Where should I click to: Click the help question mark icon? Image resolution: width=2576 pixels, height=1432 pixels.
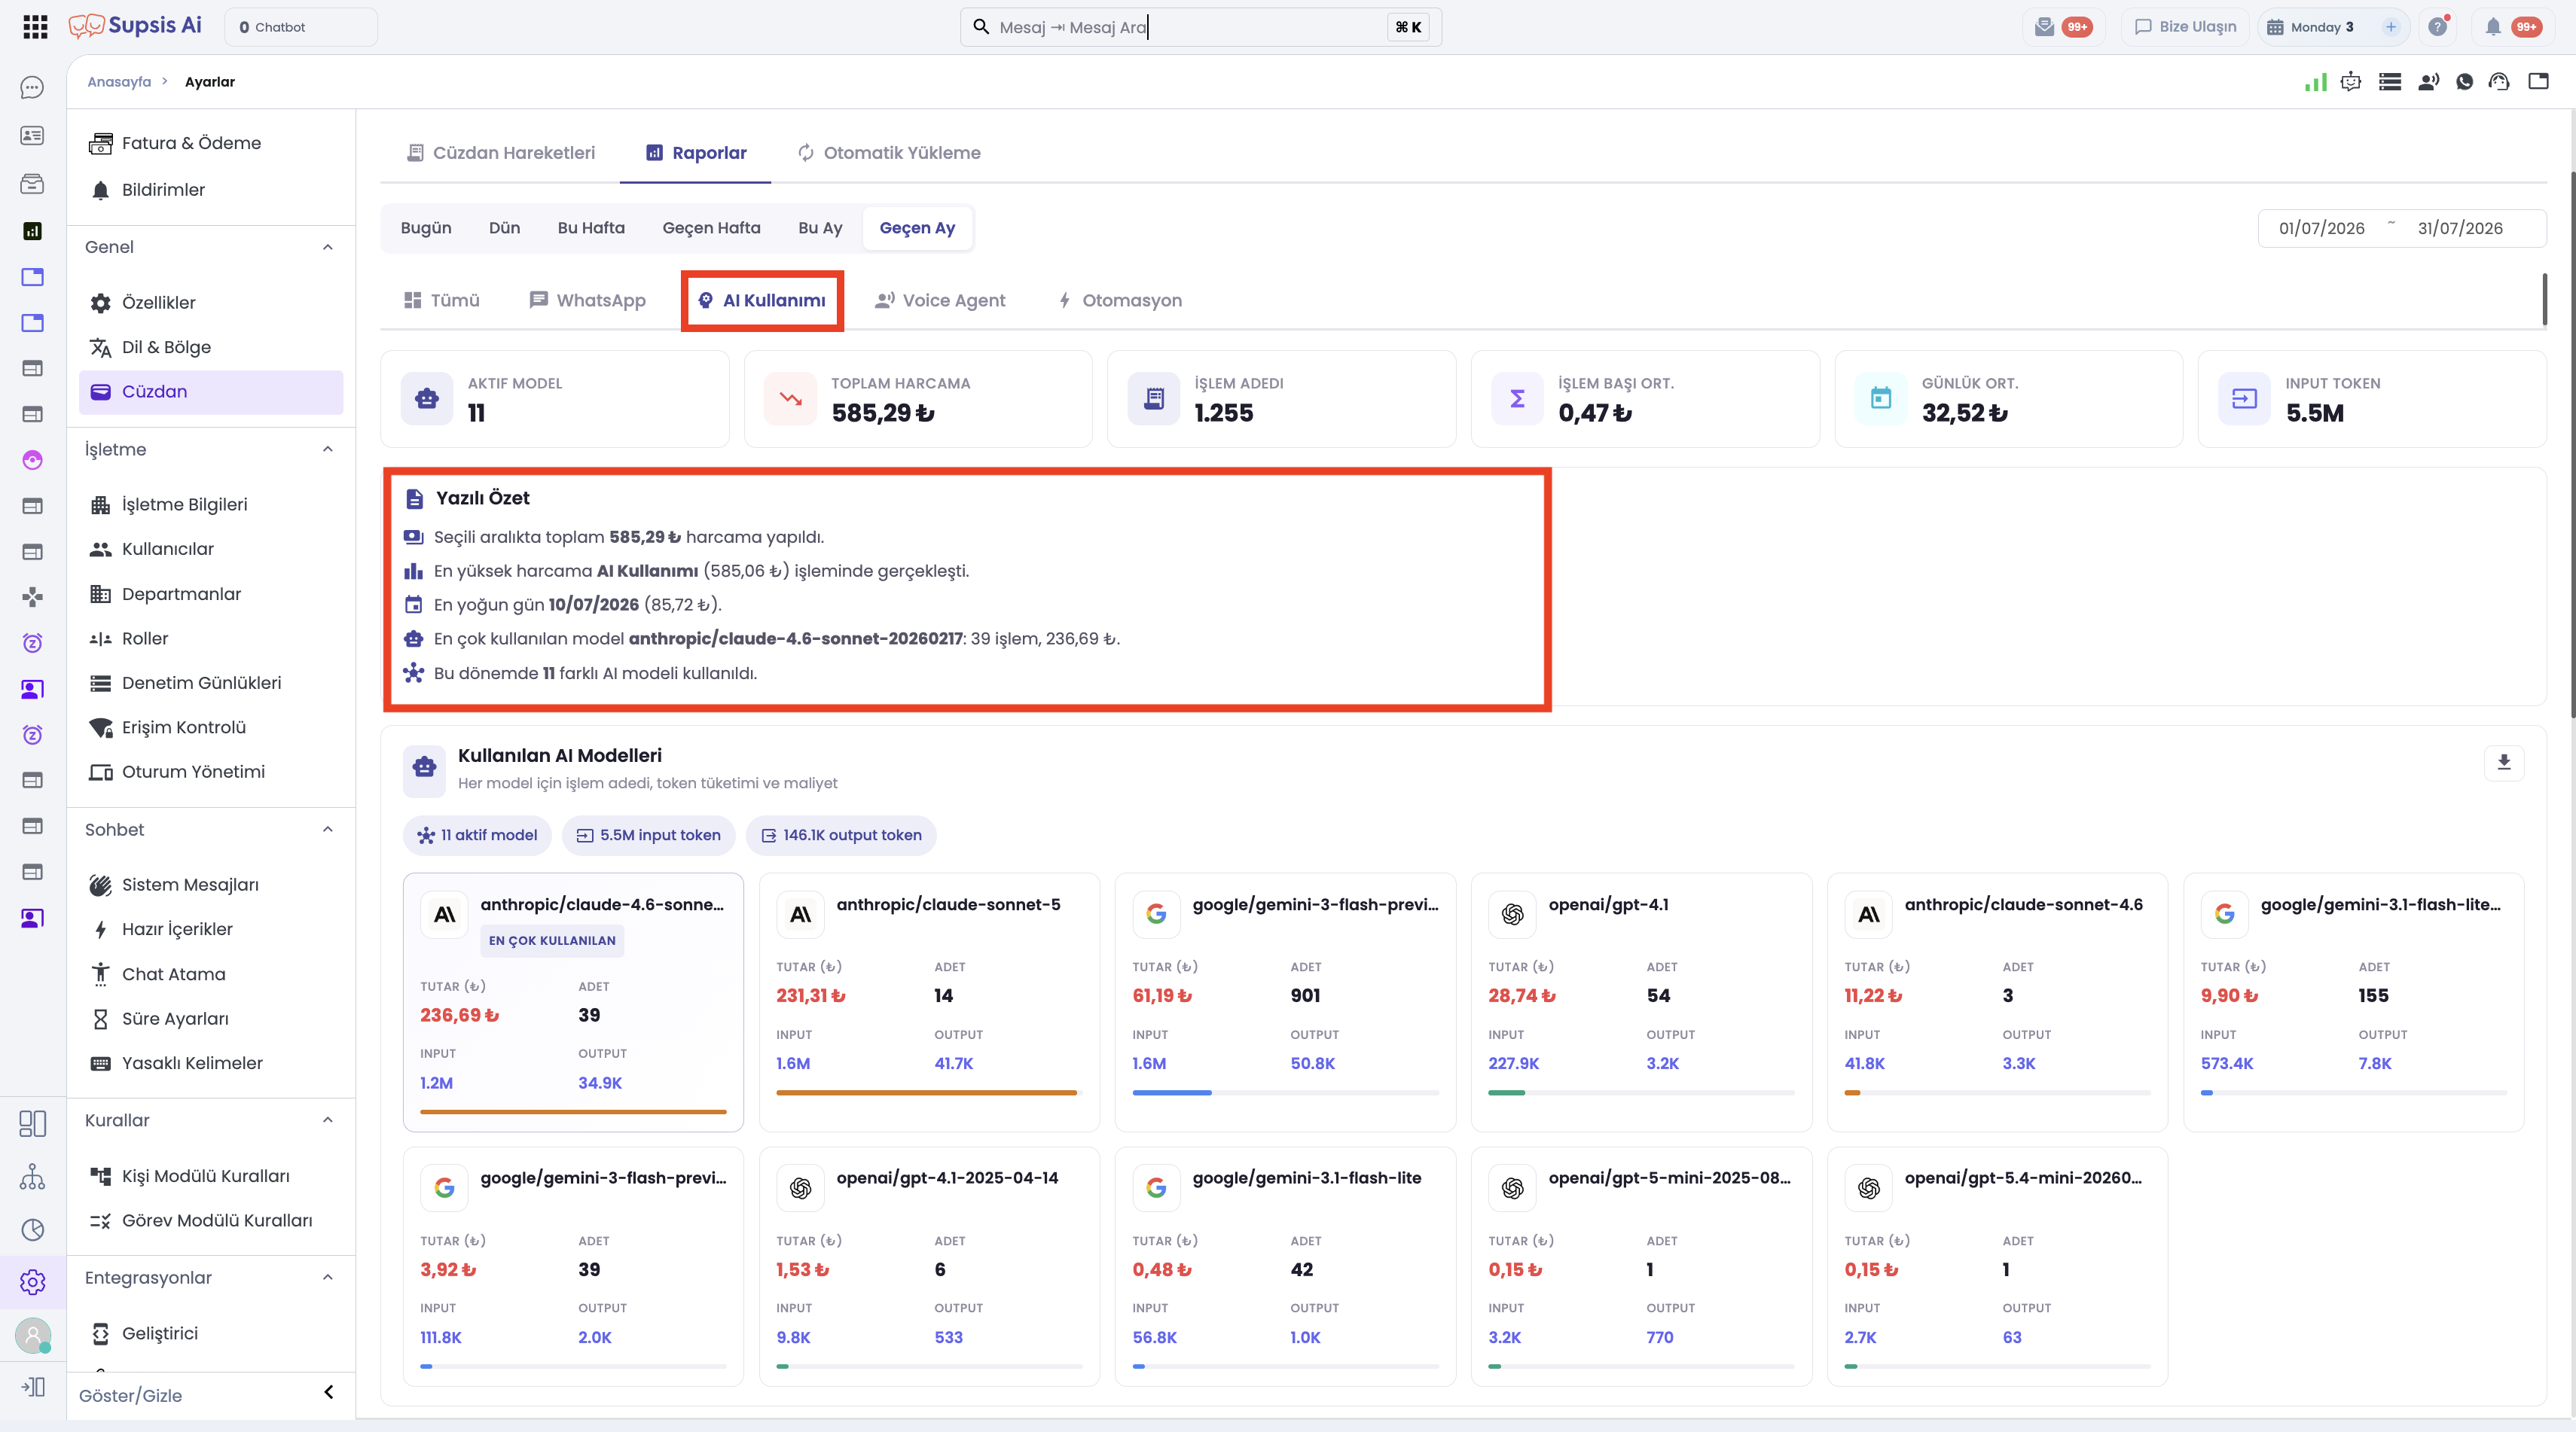click(2438, 27)
